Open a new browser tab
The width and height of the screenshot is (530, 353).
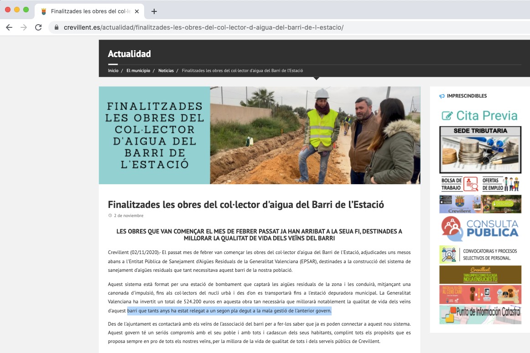point(154,11)
